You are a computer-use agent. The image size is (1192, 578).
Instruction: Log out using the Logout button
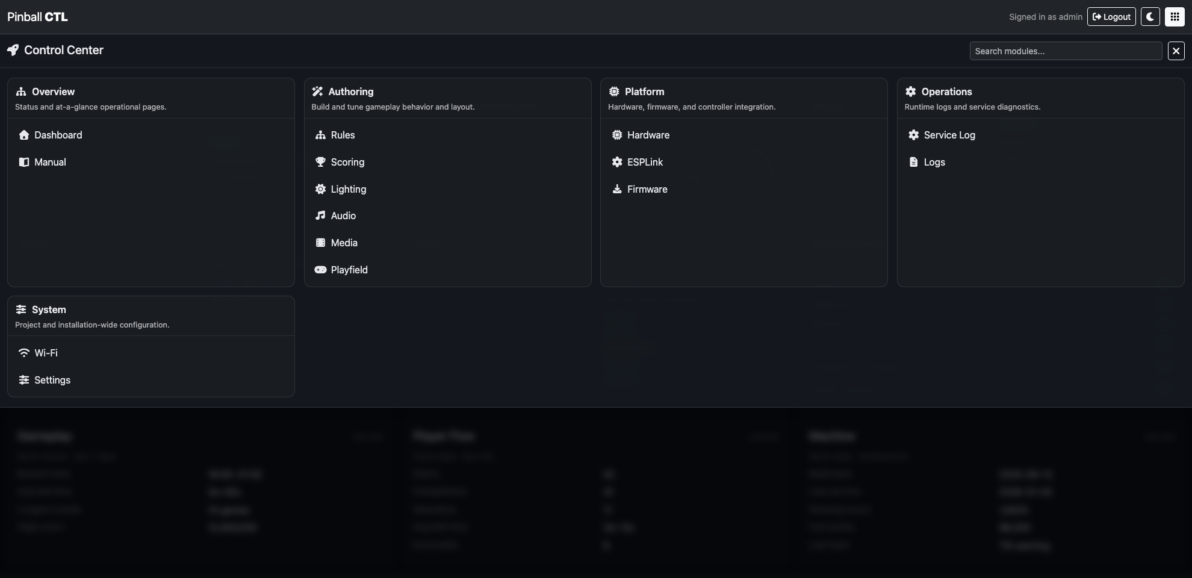pos(1111,17)
